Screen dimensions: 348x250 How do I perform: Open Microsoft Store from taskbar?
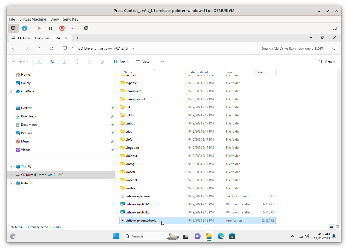pyautogui.click(x=232, y=236)
